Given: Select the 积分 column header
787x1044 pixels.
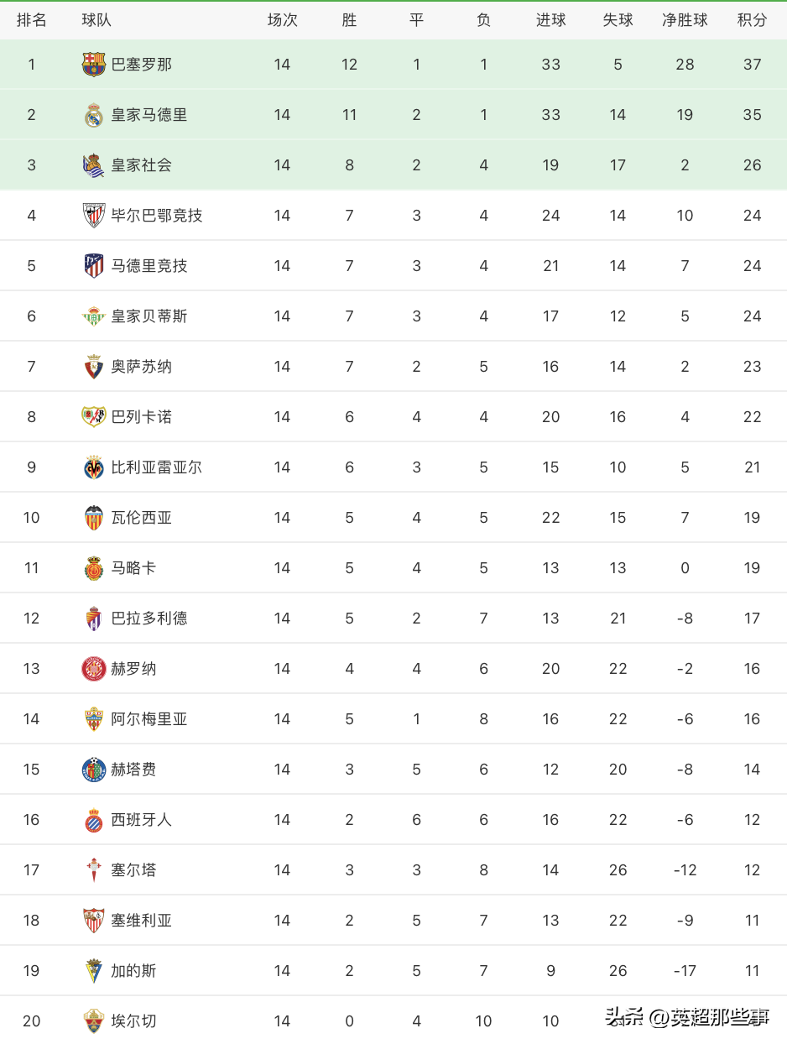Looking at the screenshot, I should click(x=752, y=20).
